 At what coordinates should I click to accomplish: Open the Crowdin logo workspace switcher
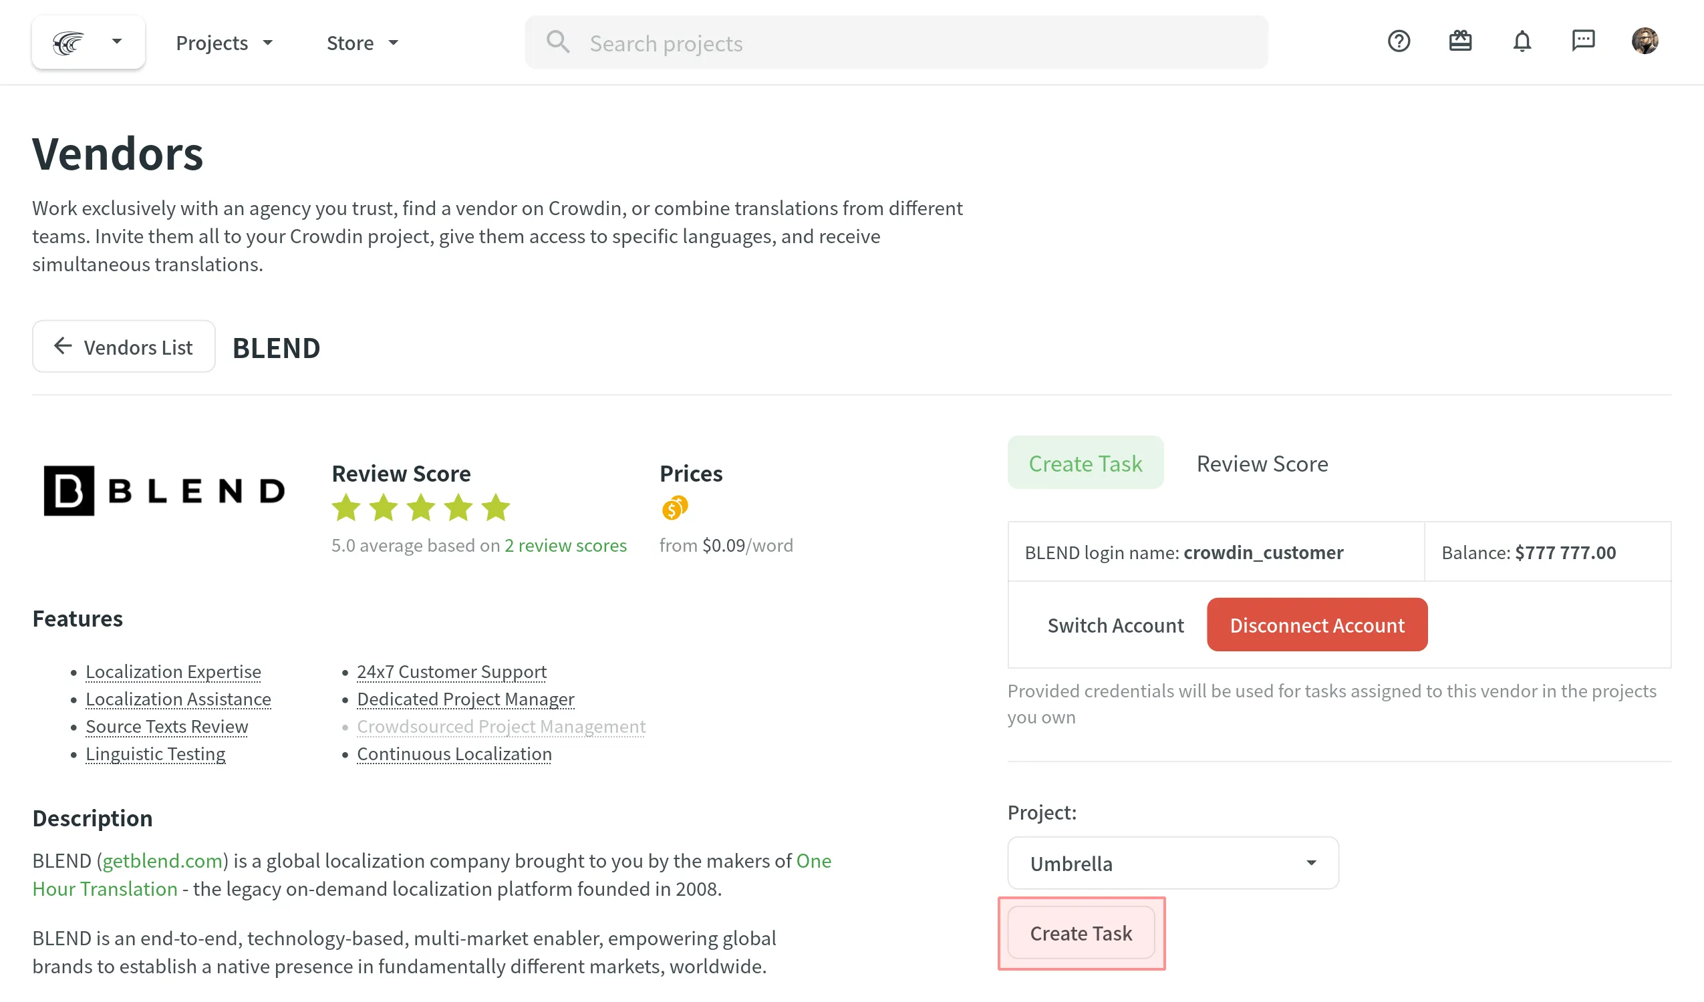(88, 42)
